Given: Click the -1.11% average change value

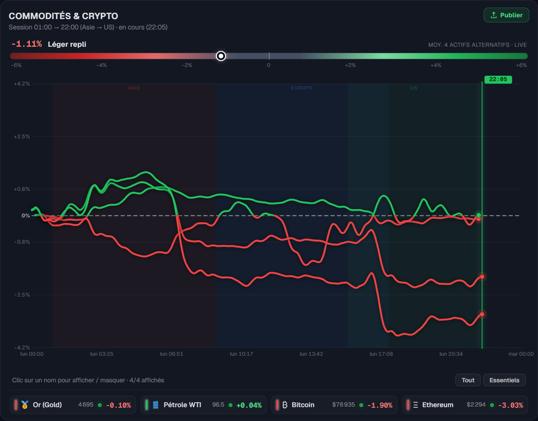Looking at the screenshot, I should pyautogui.click(x=27, y=44).
